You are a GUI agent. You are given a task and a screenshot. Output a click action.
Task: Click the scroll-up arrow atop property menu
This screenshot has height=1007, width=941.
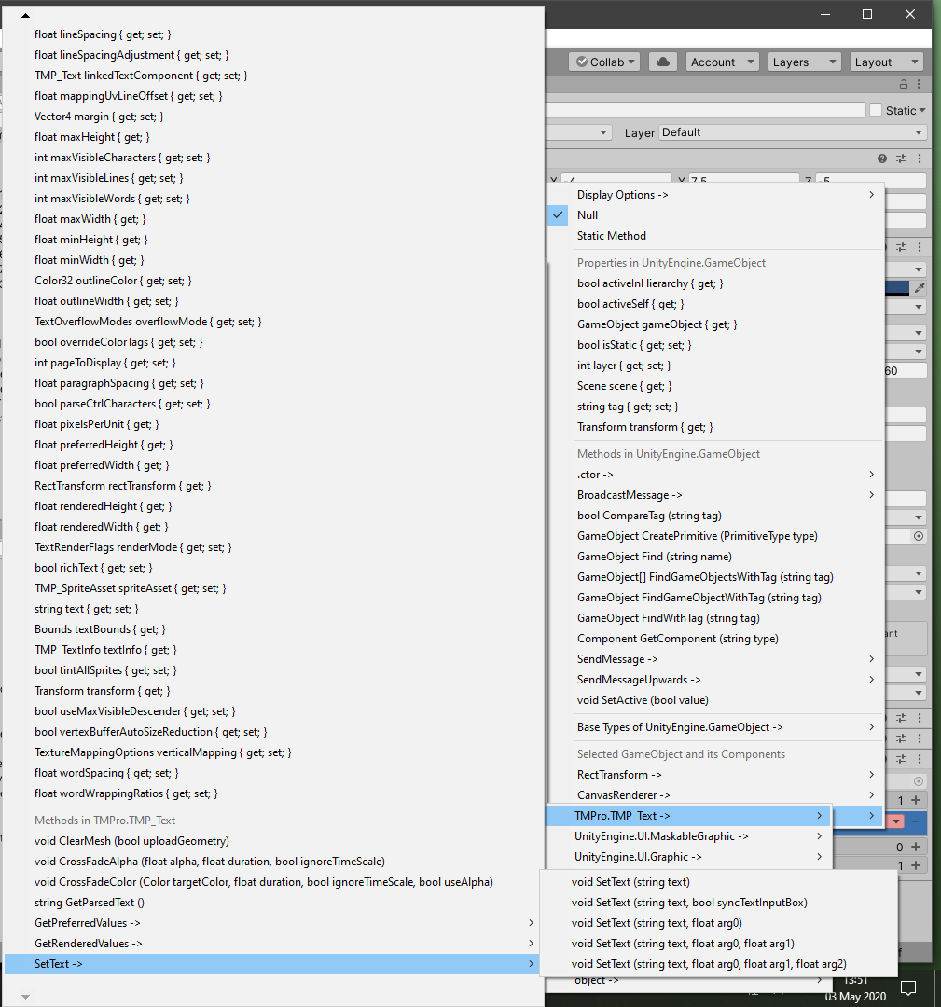(x=25, y=15)
